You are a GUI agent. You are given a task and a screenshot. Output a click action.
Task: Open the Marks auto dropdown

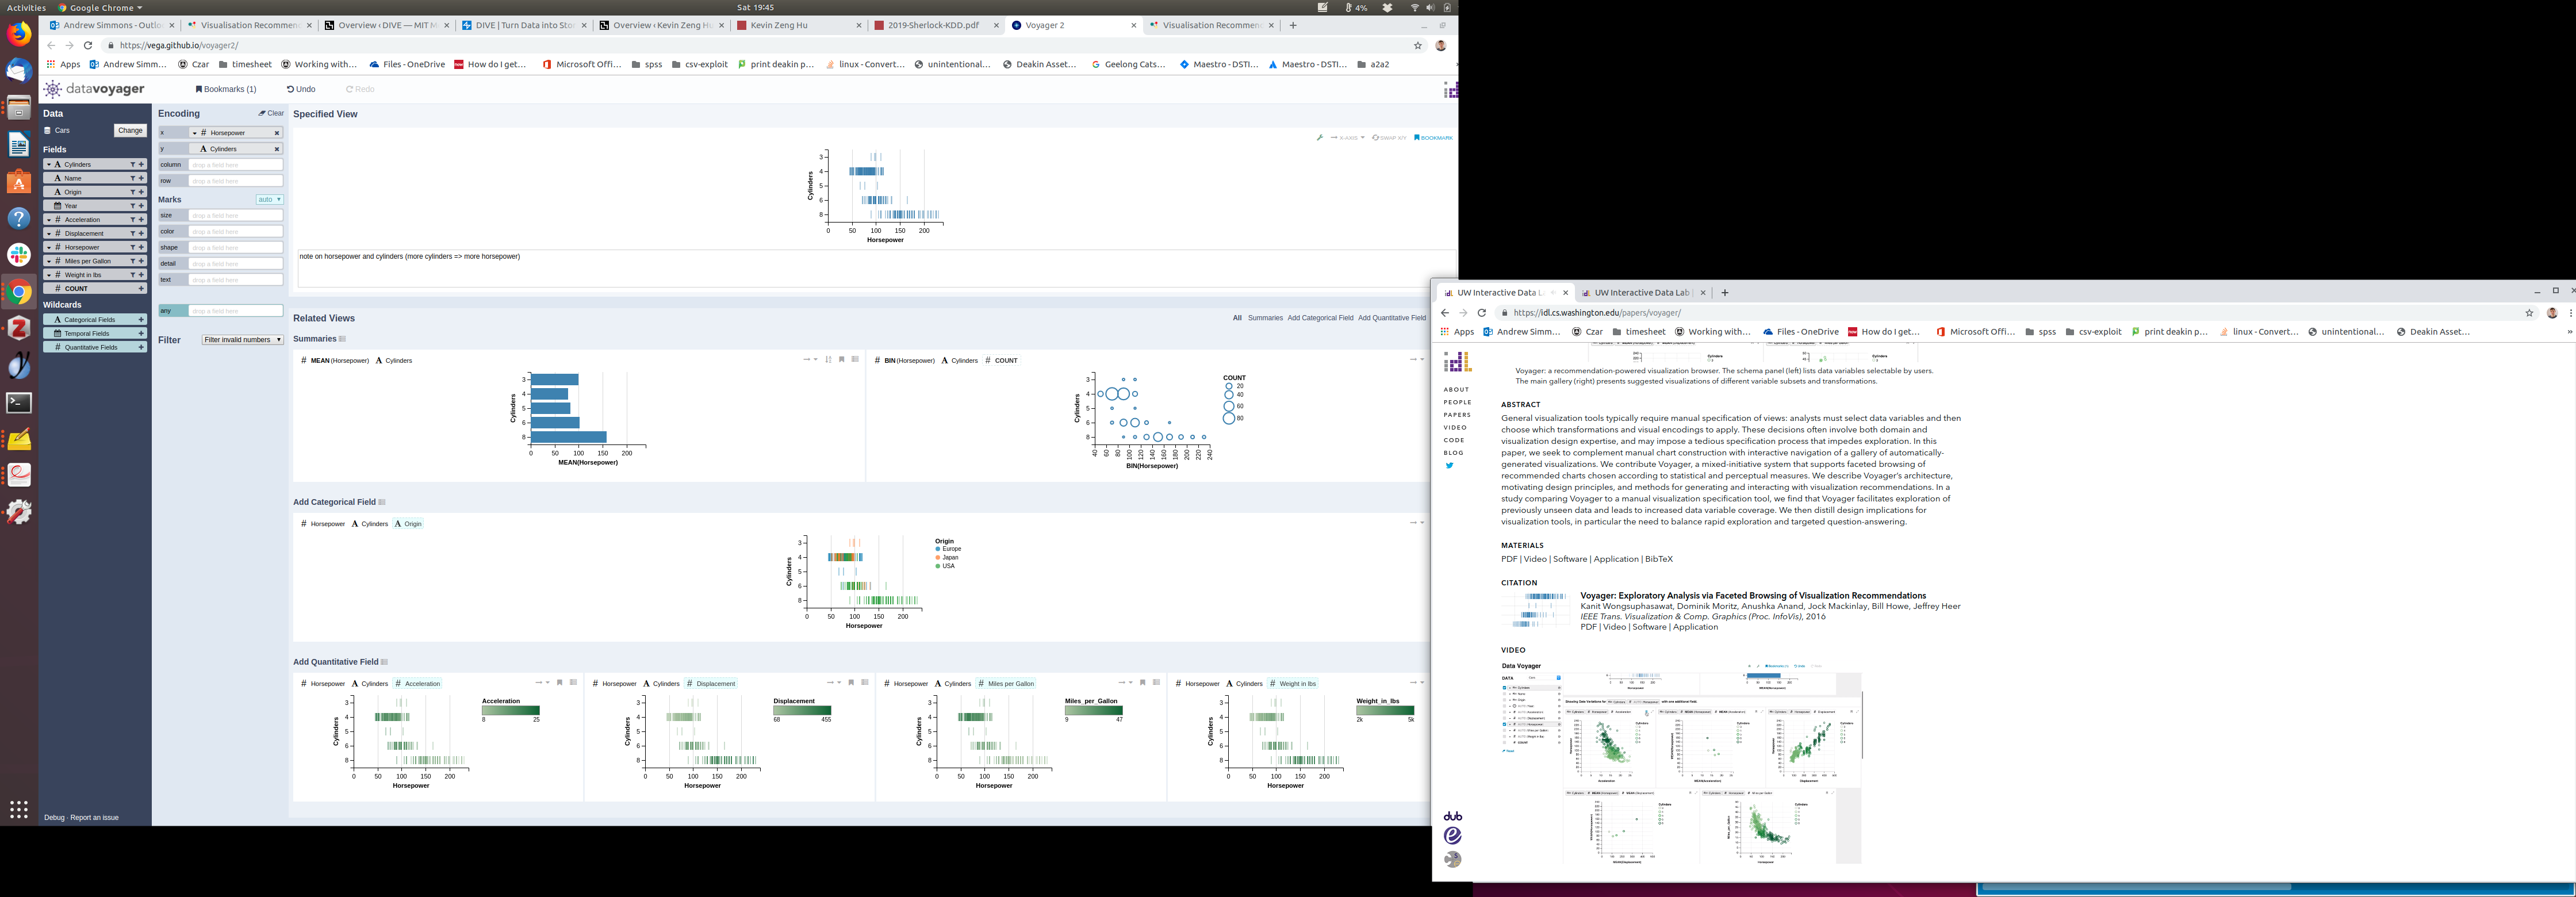coord(269,200)
